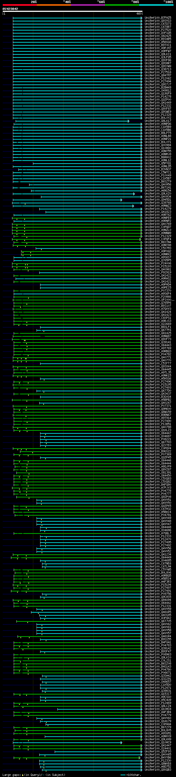The width and height of the screenshot is (176, 777).
Task: Open the UniRef100_C6TD73 hit
Action: (158, 24)
